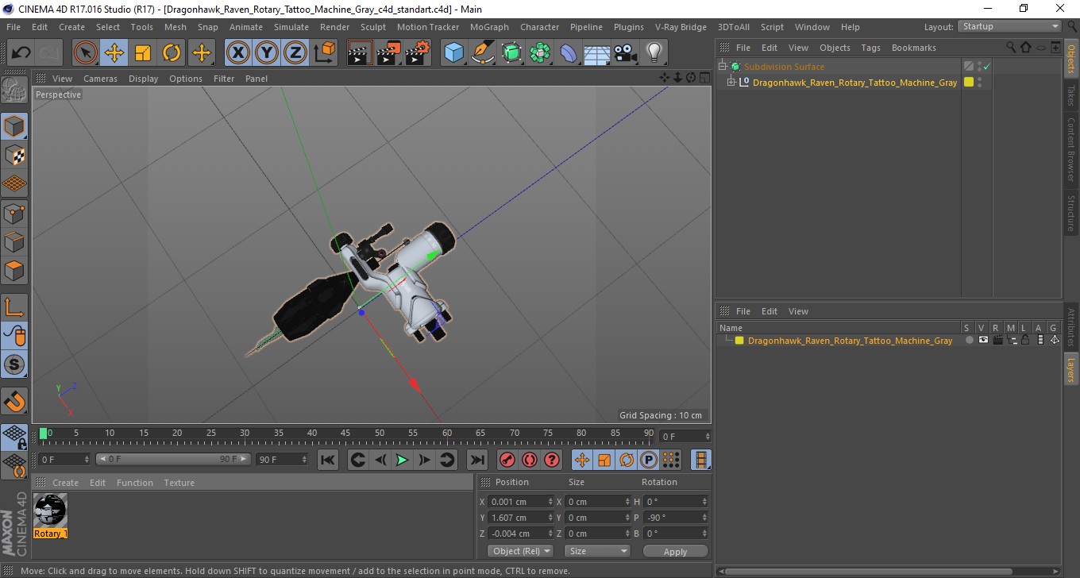The height and width of the screenshot is (578, 1080).
Task: Toggle the Viewport Solo S icon
Action: coord(14,364)
